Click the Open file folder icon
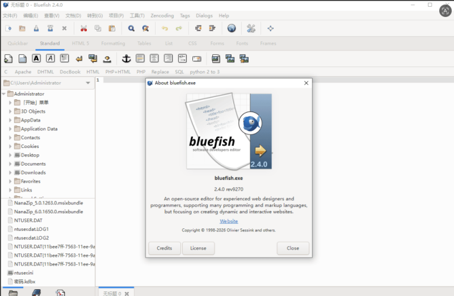 tap(22, 28)
